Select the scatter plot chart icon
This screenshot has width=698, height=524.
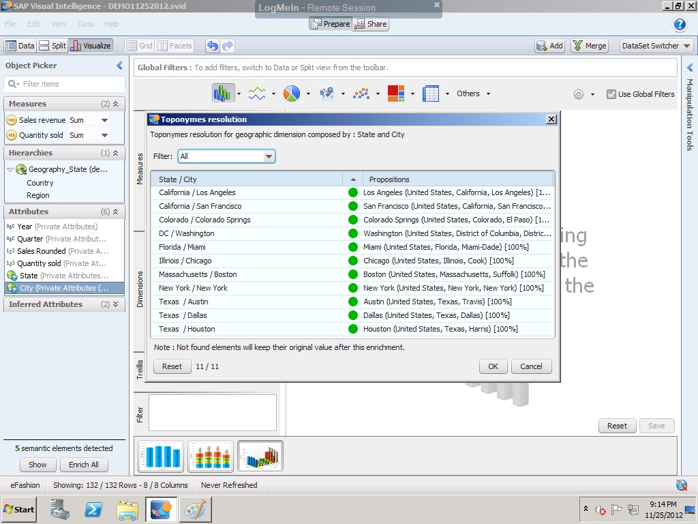tap(361, 93)
